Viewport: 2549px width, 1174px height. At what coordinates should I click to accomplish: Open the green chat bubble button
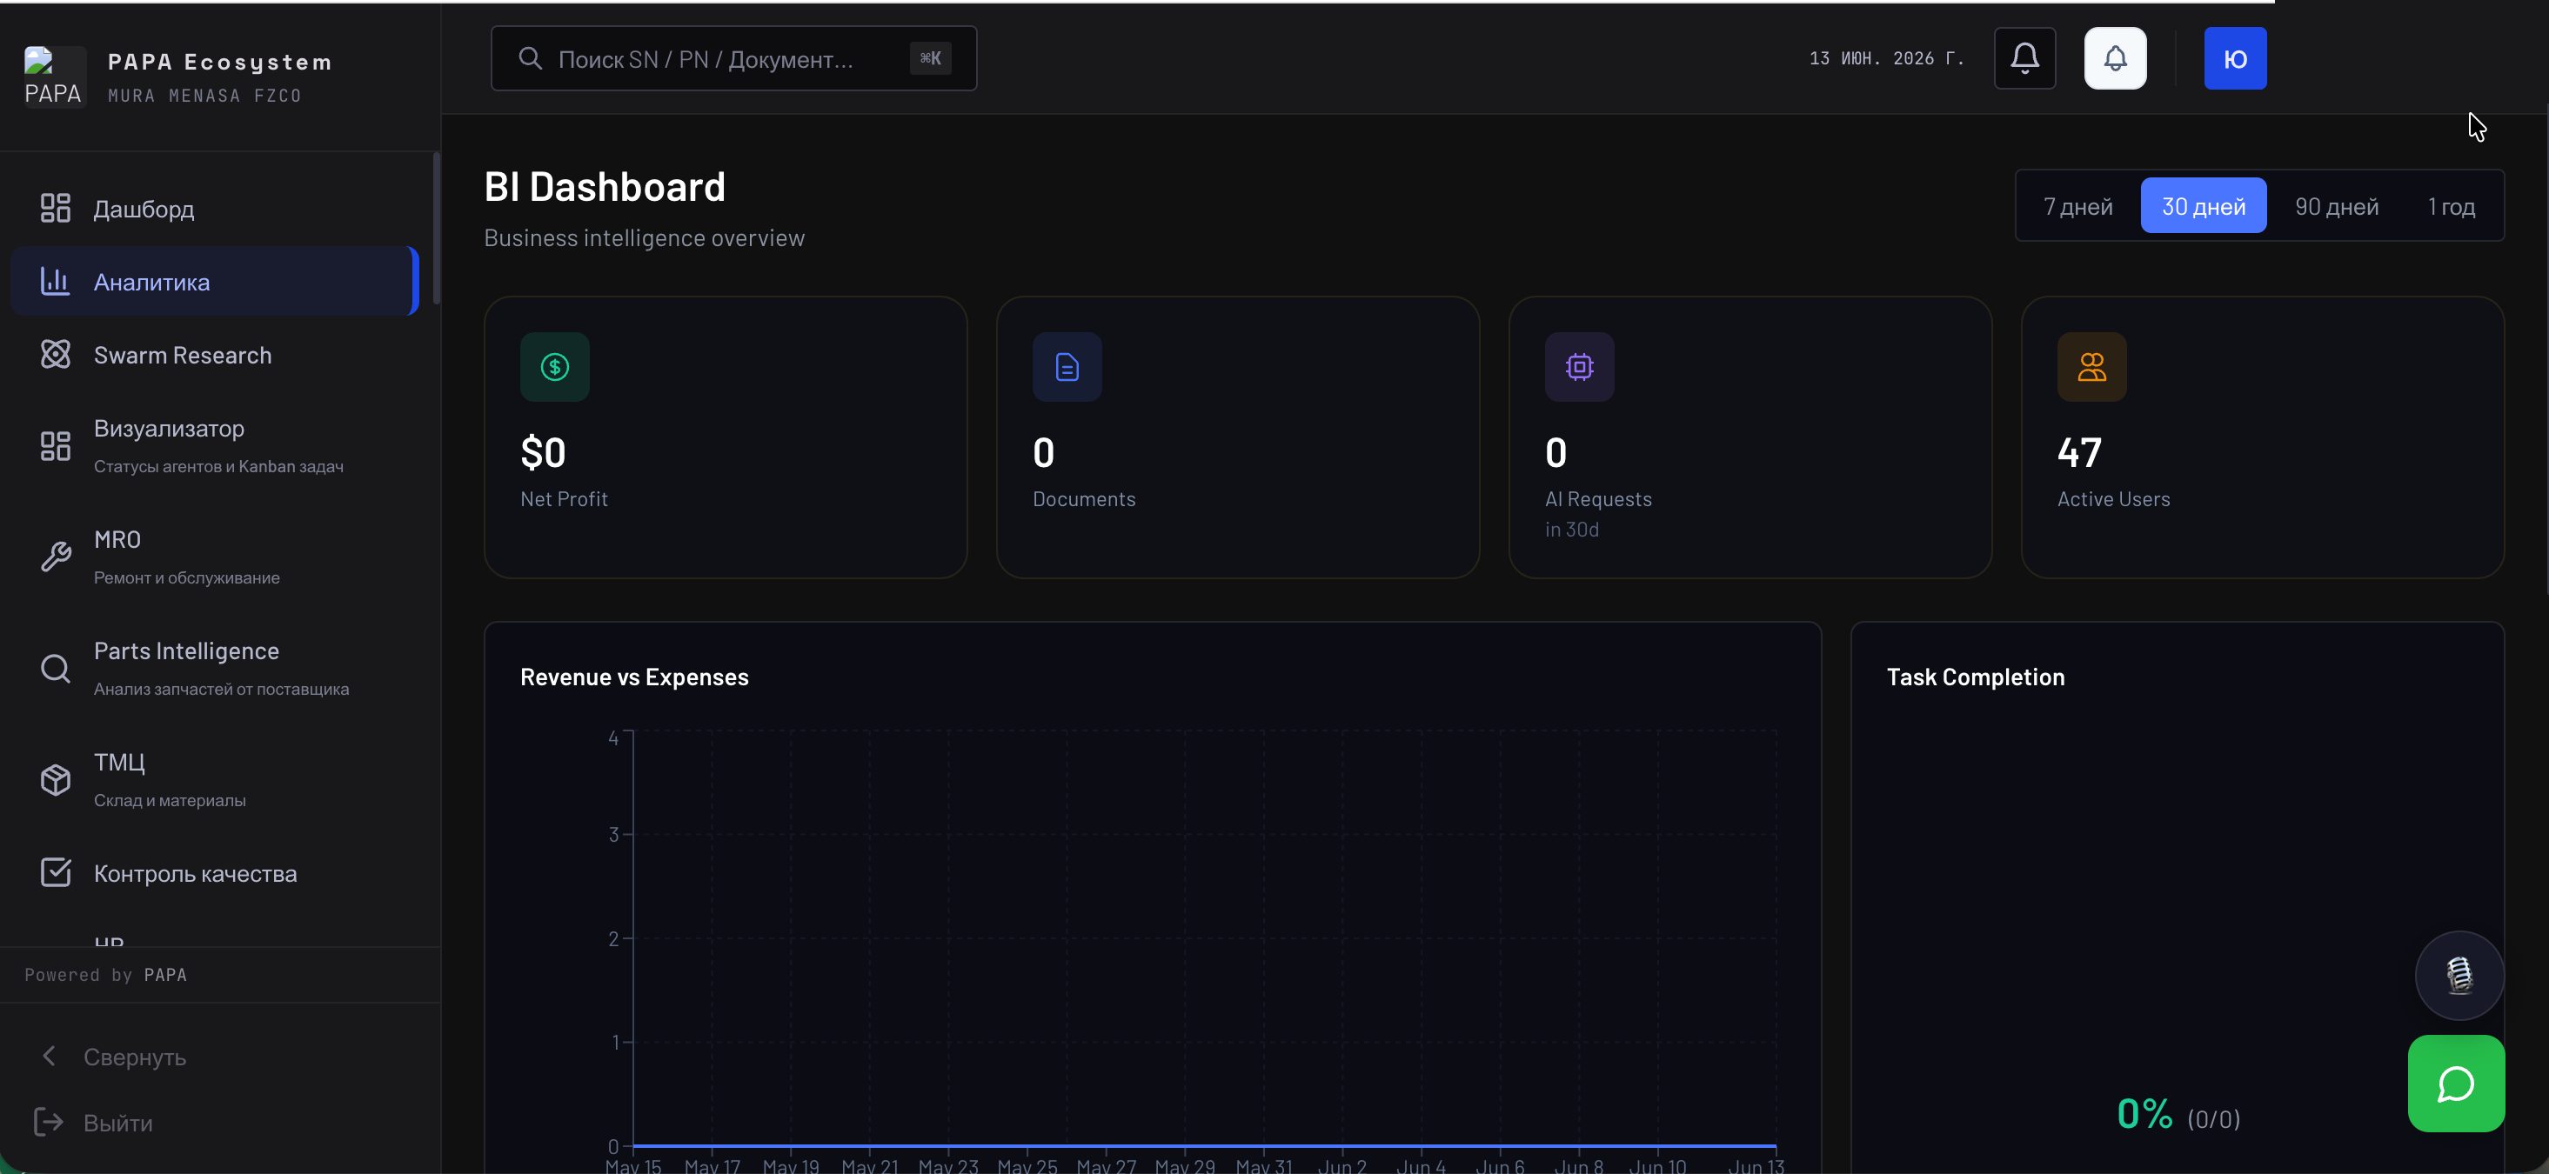(x=2455, y=1084)
